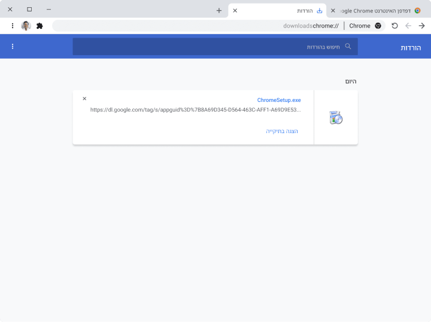Open the Chrome three-dot menu in the toolbar
Screen dimensions: 431x322
pos(13,26)
